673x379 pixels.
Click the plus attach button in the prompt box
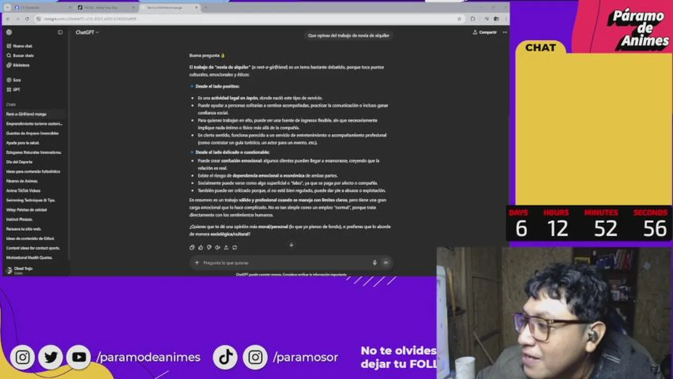point(197,262)
